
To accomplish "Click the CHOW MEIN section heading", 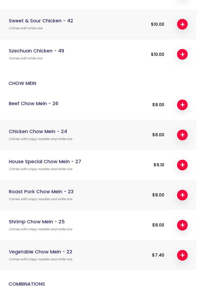I will pyautogui.click(x=22, y=83).
